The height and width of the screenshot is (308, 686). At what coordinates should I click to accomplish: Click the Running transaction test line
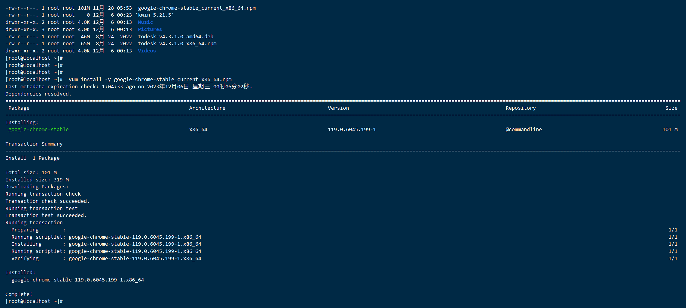(x=42, y=209)
